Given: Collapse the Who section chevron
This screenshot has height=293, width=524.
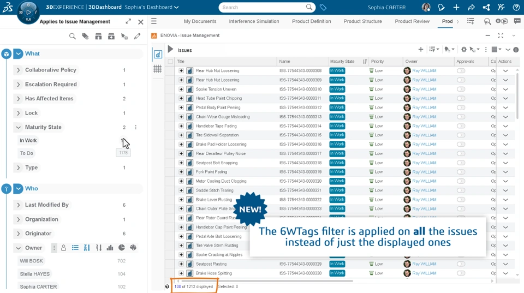Looking at the screenshot, I should pos(18,188).
